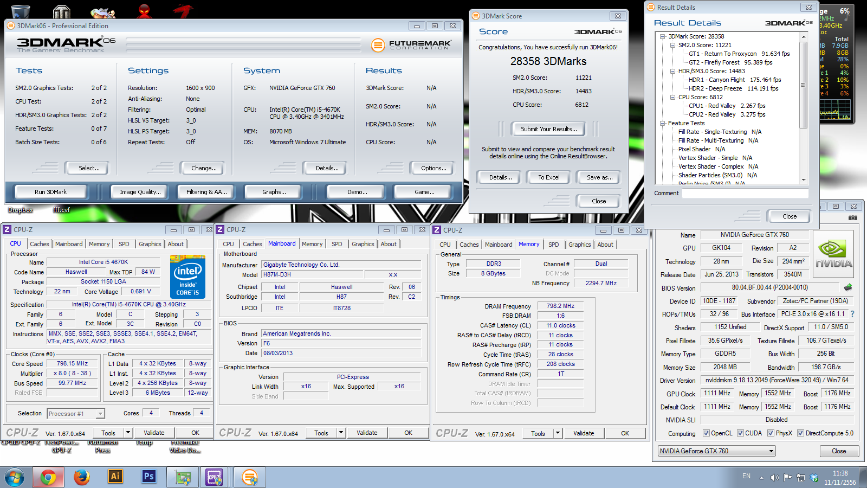This screenshot has height=488, width=867.
Task: Toggle the CUDA checkbox in GPU-Z
Action: click(740, 433)
